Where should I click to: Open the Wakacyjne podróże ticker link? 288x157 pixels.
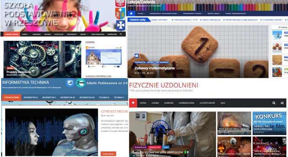[x=185, y=20]
